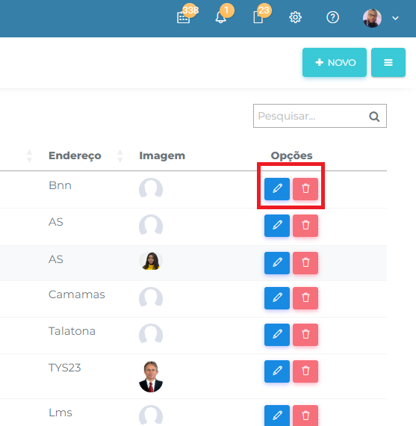Open the settings gear icon
Image resolution: width=416 pixels, height=426 pixels.
click(295, 18)
